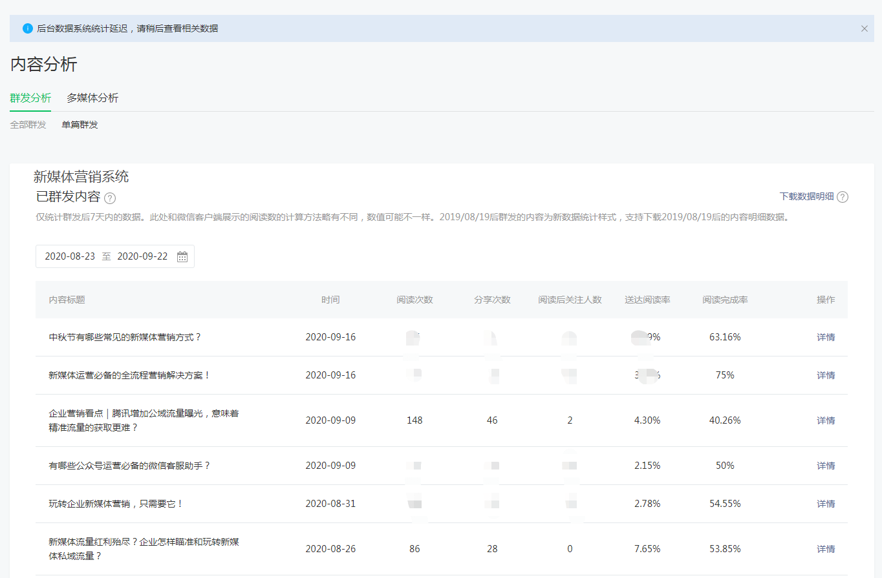Click the title 玩转企业新媒体营销，只需要它！
882x578 pixels.
[x=116, y=504]
